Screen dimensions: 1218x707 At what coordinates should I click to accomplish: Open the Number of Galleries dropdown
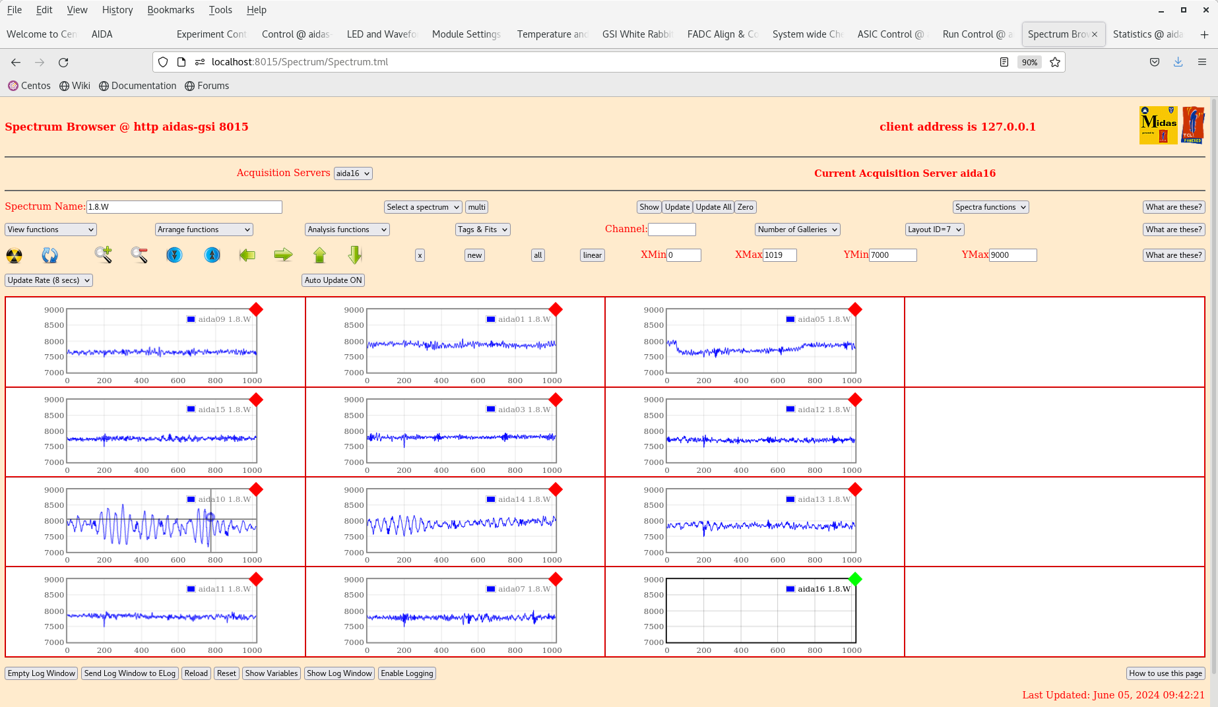coord(798,230)
